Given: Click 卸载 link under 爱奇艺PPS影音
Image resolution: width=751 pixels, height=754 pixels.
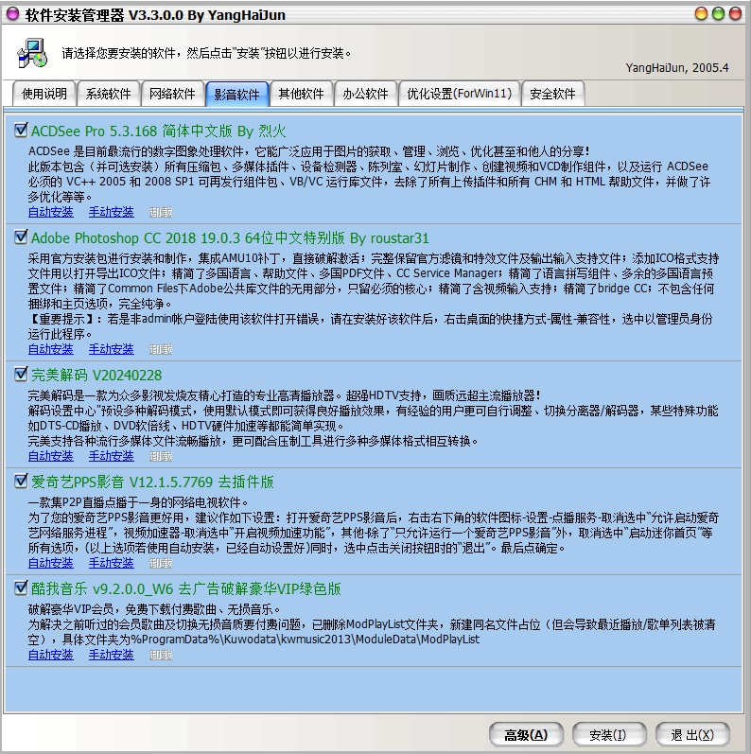Looking at the screenshot, I should click(x=161, y=563).
